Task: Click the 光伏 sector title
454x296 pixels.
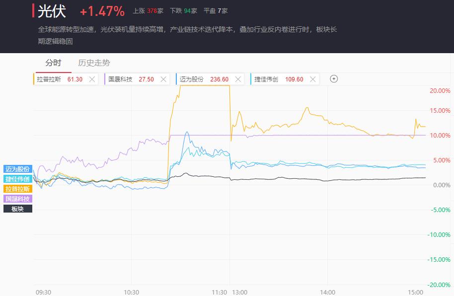Action: tap(52, 11)
